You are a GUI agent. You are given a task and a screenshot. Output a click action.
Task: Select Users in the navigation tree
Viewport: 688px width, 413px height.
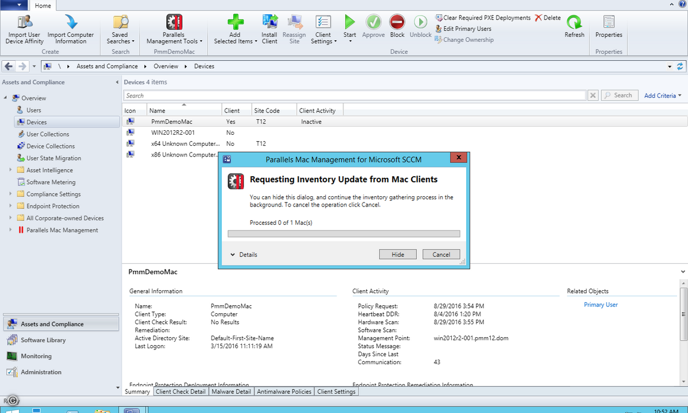(x=34, y=110)
